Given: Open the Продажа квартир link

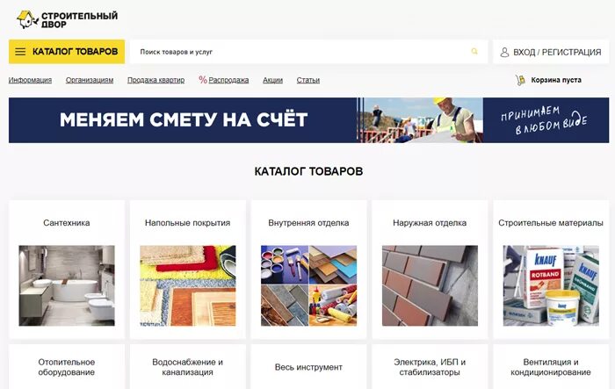Looking at the screenshot, I should tap(156, 80).
